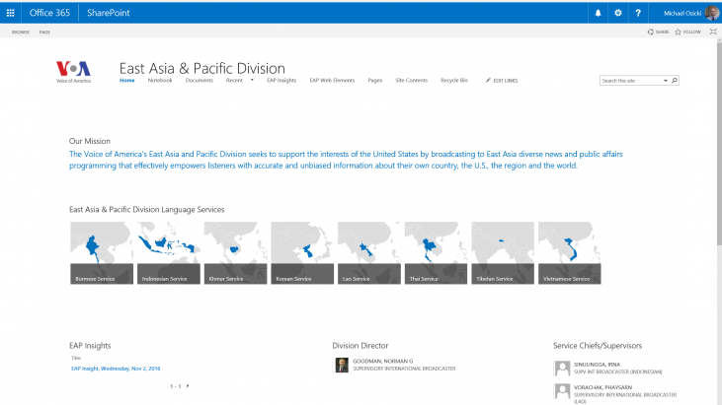Expand the Recent navigation dropdown arrow

tap(252, 80)
